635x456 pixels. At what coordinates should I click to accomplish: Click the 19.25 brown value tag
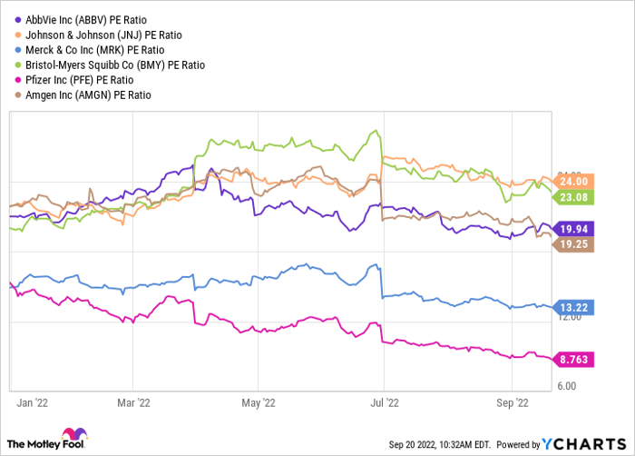coord(572,245)
